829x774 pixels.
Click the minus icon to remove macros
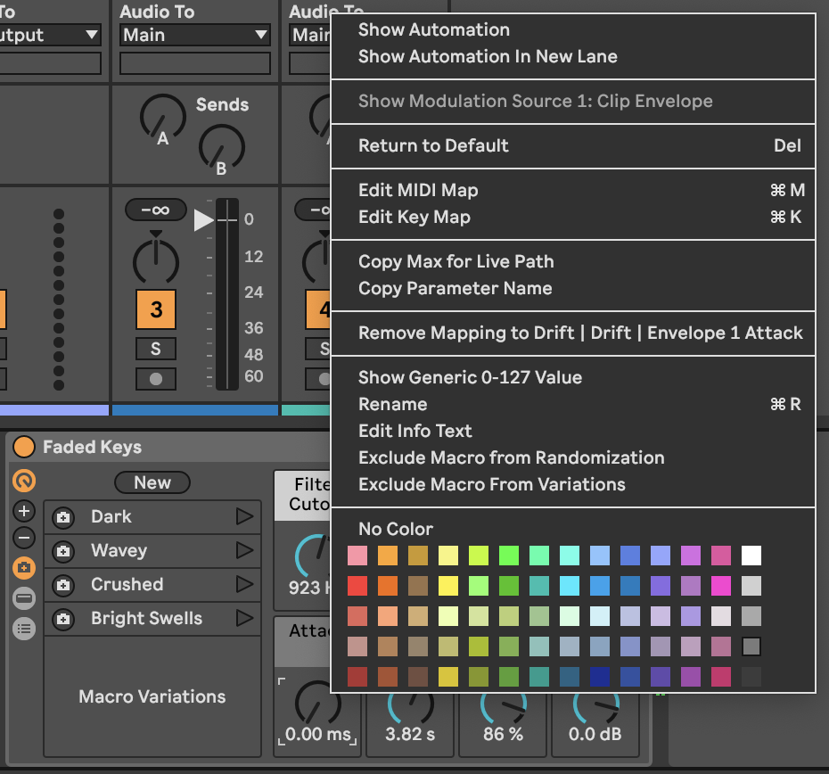24,538
